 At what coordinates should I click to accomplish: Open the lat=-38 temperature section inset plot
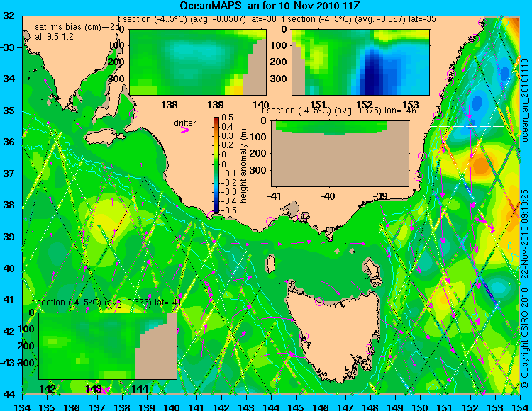[x=198, y=62]
